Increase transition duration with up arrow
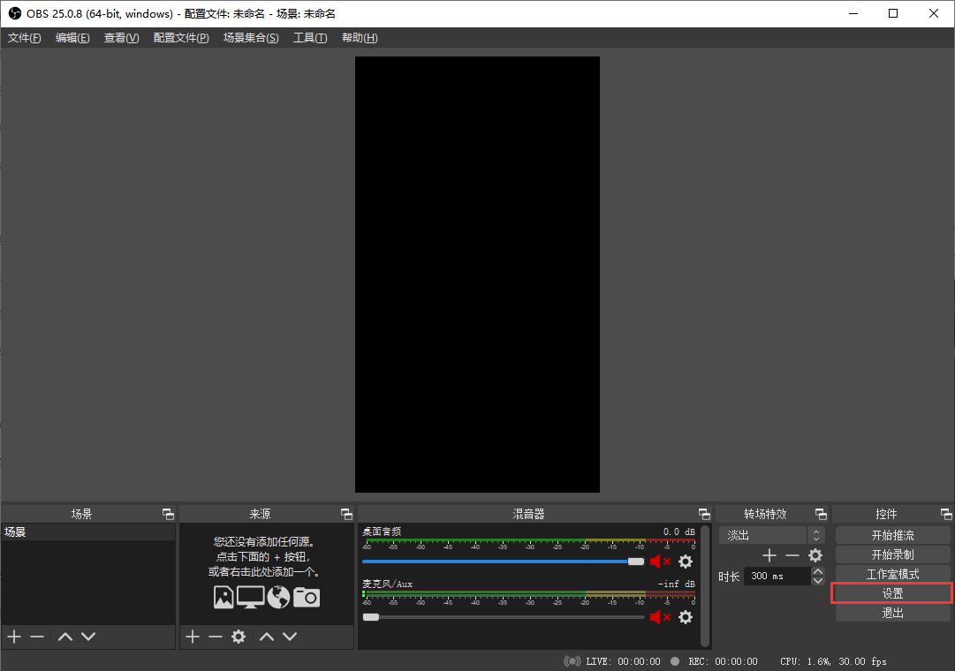The height and width of the screenshot is (671, 955). point(817,571)
